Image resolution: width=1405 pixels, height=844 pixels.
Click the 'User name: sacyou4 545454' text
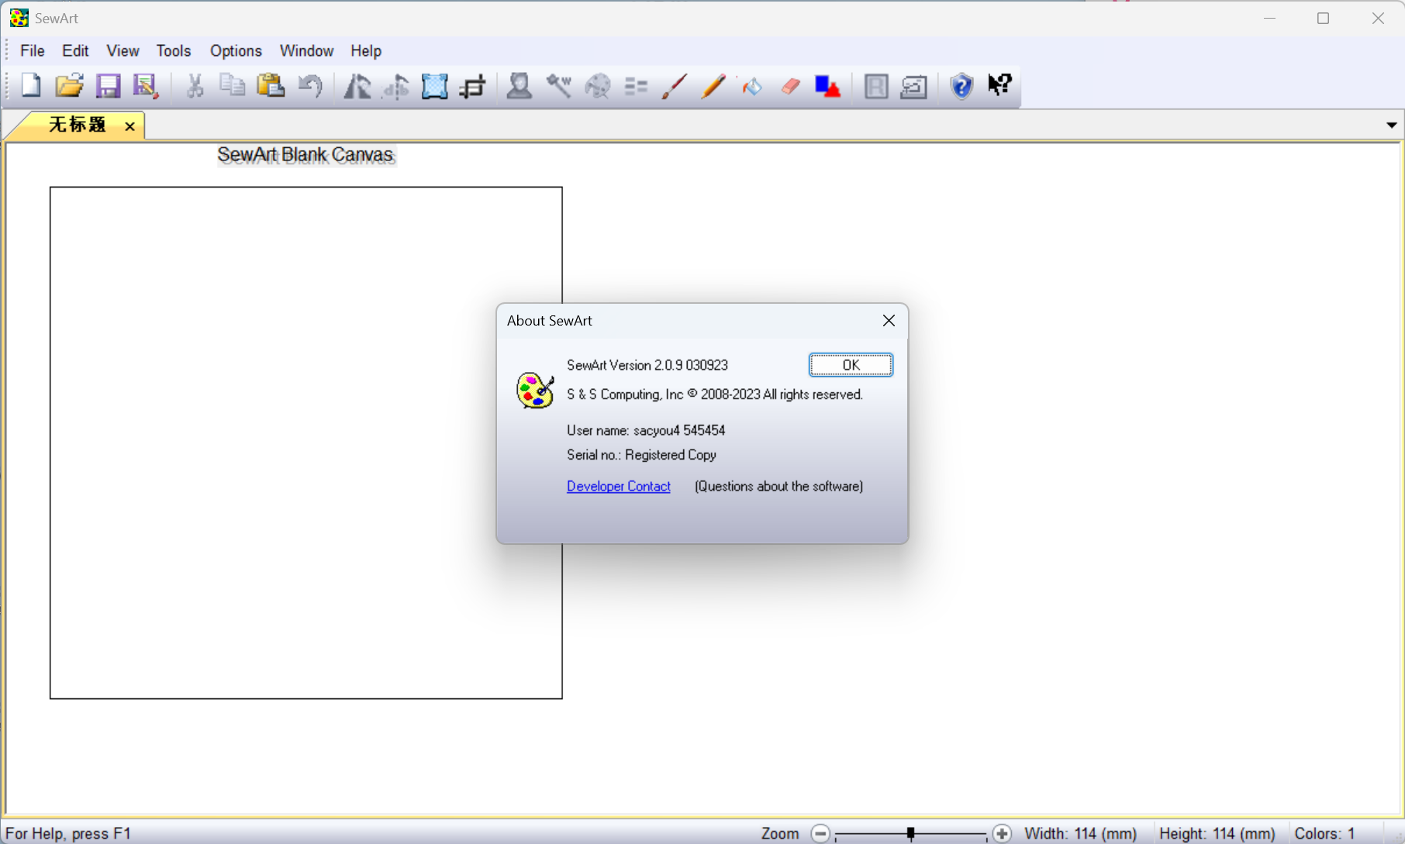[646, 430]
